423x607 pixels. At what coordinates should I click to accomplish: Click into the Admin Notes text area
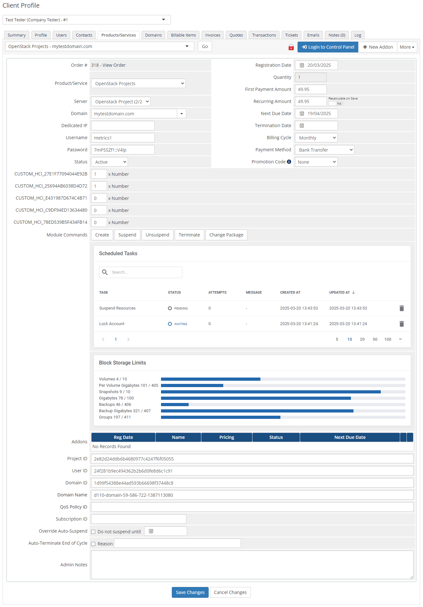252,565
